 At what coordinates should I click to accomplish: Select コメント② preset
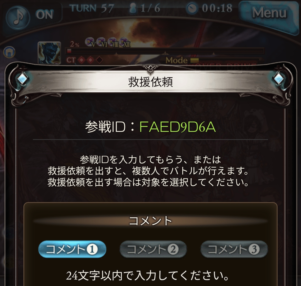click(153, 249)
